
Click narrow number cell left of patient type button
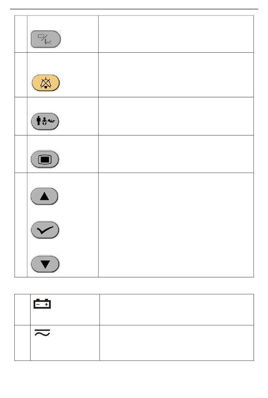21,116
